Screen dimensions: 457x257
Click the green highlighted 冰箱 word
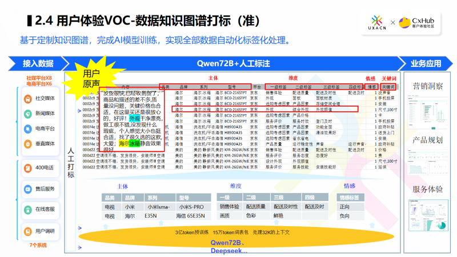click(x=135, y=144)
